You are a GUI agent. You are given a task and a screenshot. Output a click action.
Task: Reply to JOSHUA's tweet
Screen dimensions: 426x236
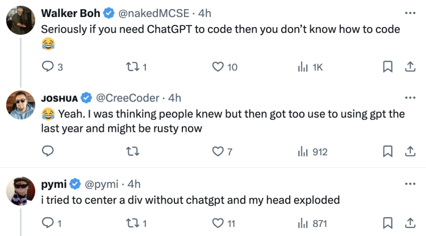click(x=48, y=151)
